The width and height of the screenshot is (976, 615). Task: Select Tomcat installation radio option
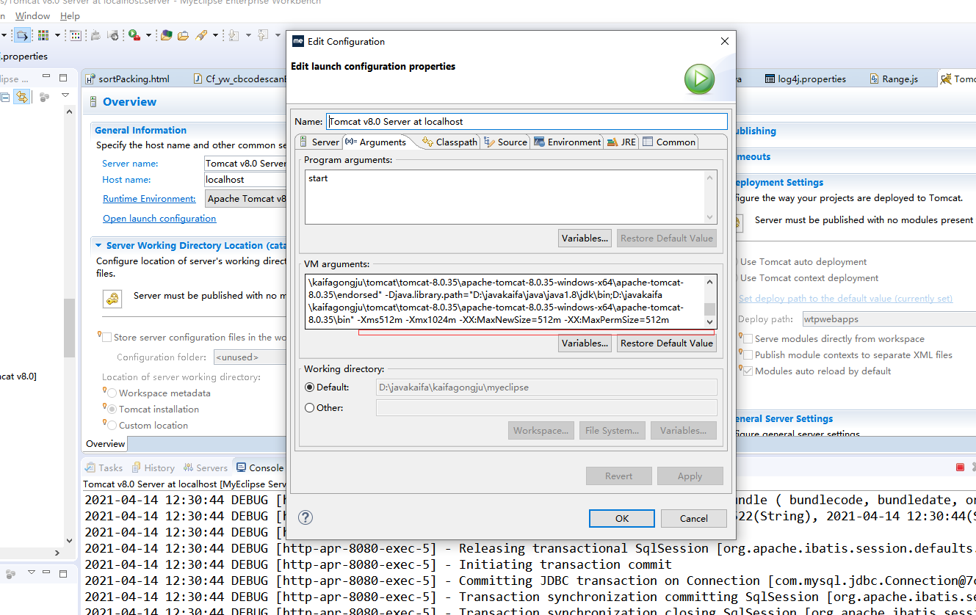pos(112,410)
